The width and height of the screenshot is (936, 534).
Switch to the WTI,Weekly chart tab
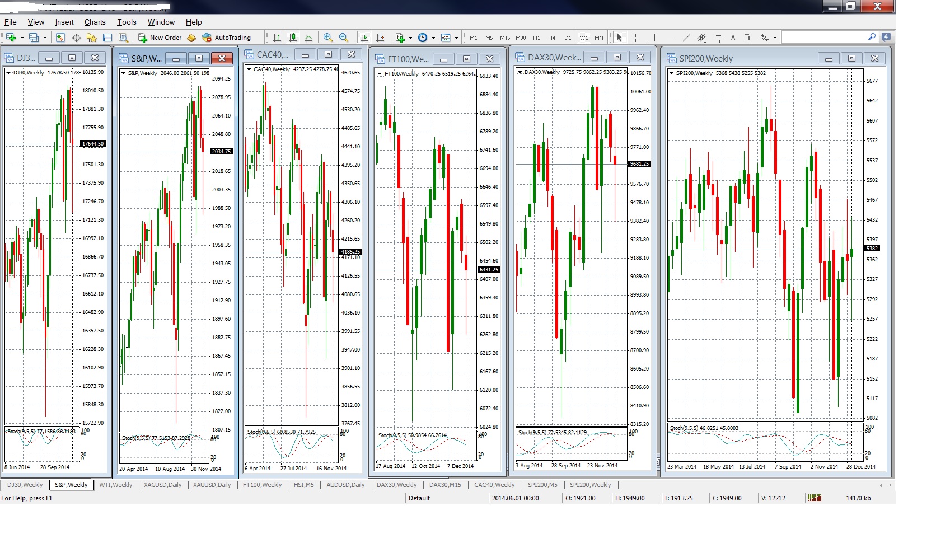[x=116, y=485]
